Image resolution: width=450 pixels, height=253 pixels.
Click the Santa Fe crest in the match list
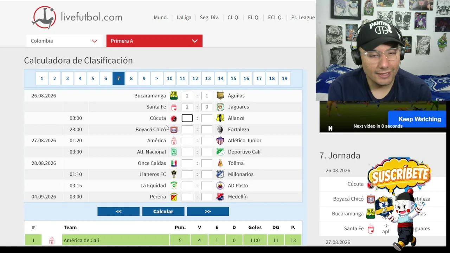[174, 107]
